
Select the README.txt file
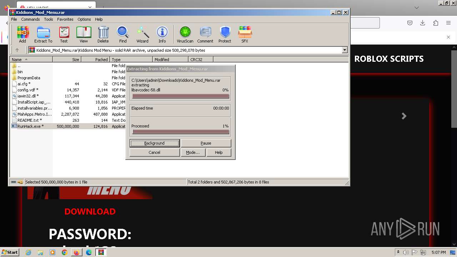pyautogui.click(x=30, y=120)
